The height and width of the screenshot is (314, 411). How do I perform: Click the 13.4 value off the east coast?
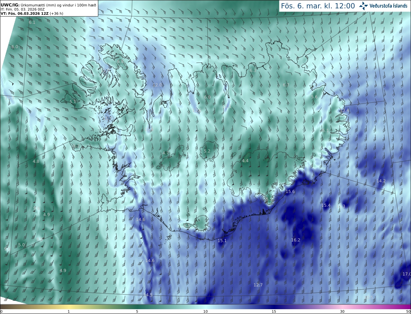(345, 110)
